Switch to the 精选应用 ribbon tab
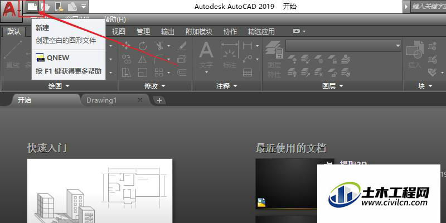This screenshot has width=446, height=223. click(261, 31)
